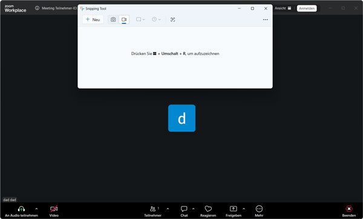Open Reagieren reactions in Zoom

point(208,211)
